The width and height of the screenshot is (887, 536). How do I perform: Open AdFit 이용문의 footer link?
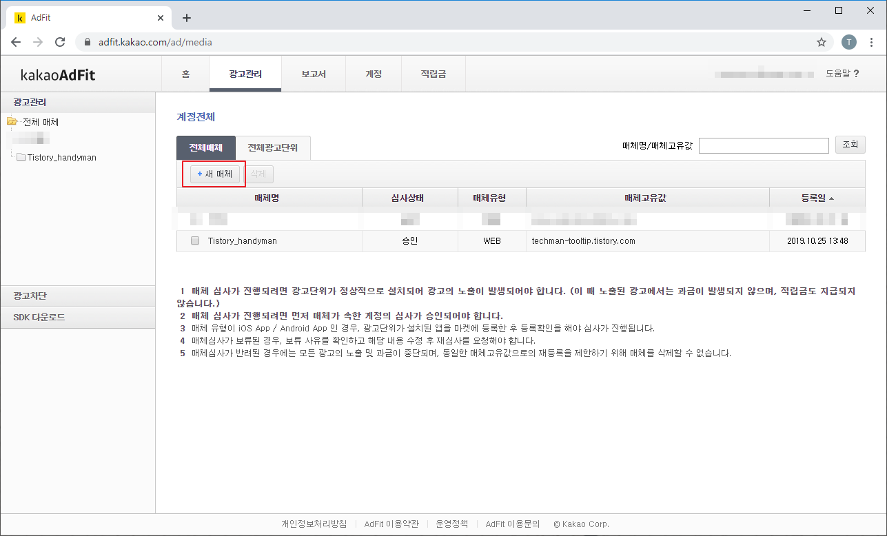513,524
